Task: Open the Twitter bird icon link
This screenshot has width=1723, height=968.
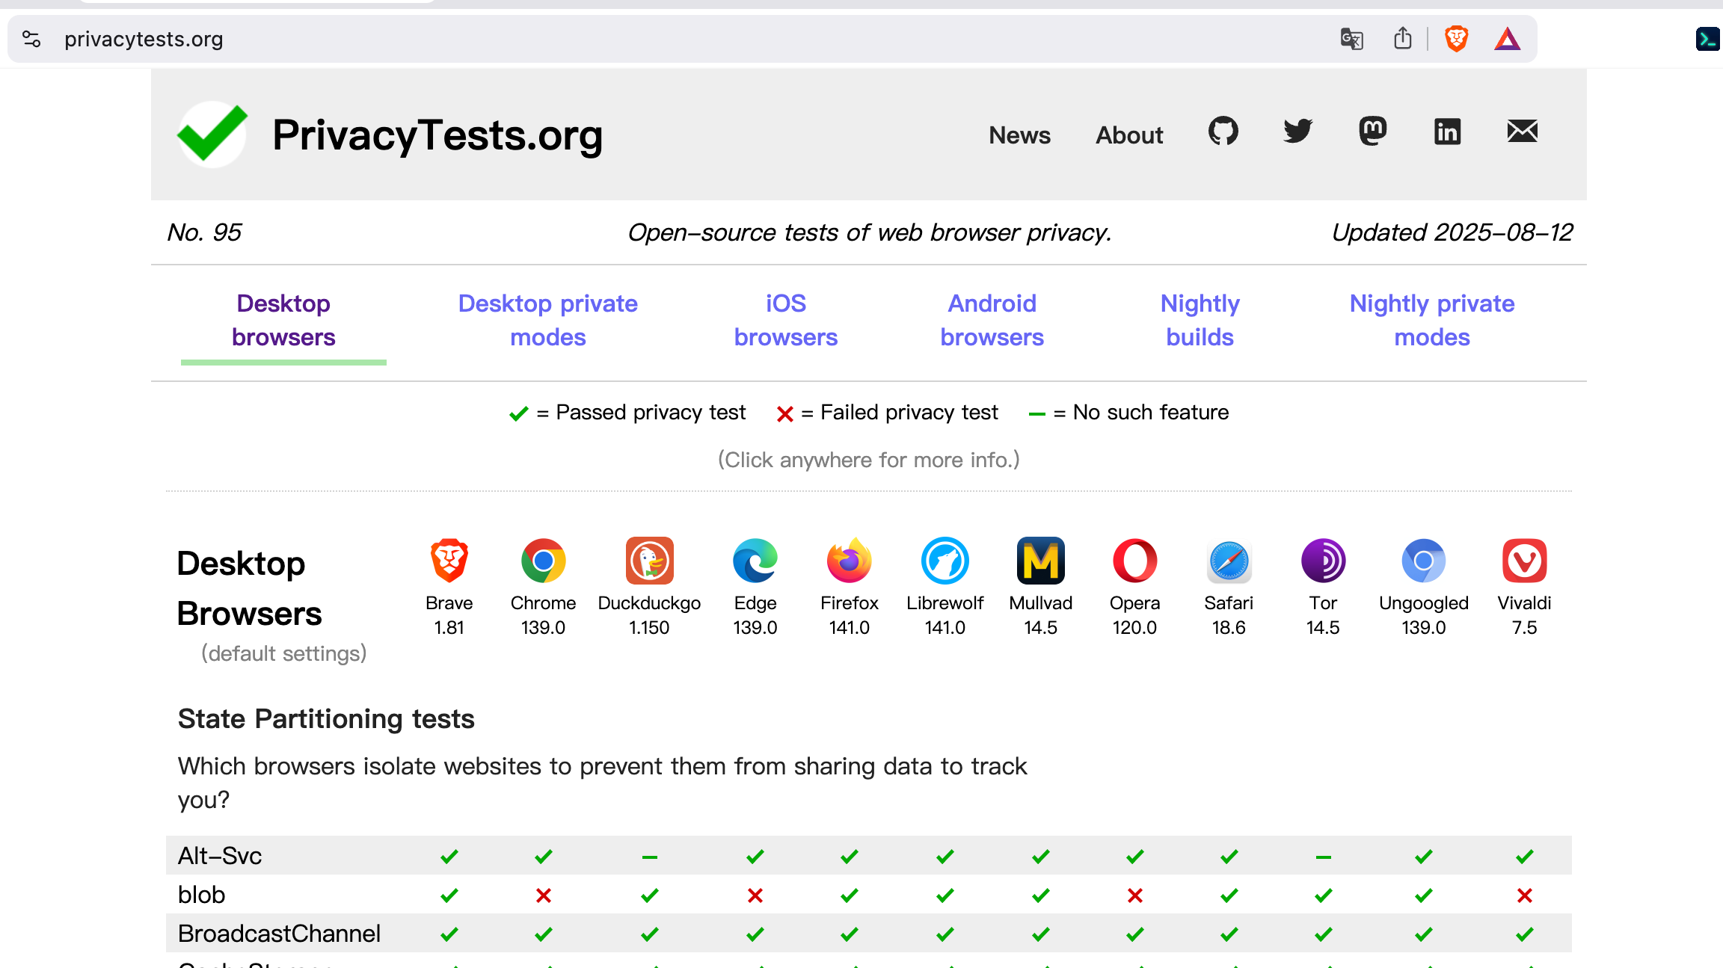Action: (x=1297, y=132)
